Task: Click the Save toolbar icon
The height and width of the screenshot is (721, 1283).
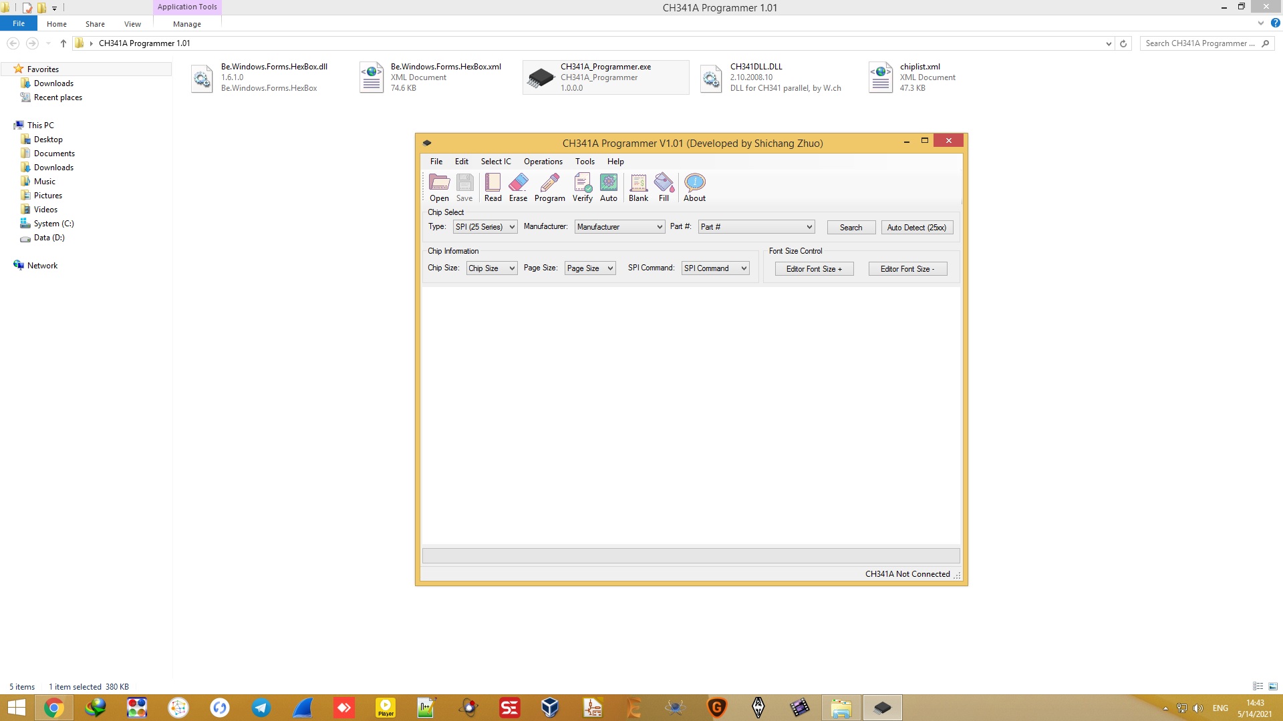Action: point(464,188)
